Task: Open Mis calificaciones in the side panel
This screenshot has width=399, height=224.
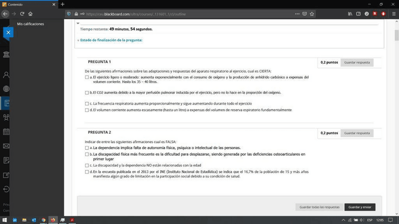Action: click(x=31, y=24)
